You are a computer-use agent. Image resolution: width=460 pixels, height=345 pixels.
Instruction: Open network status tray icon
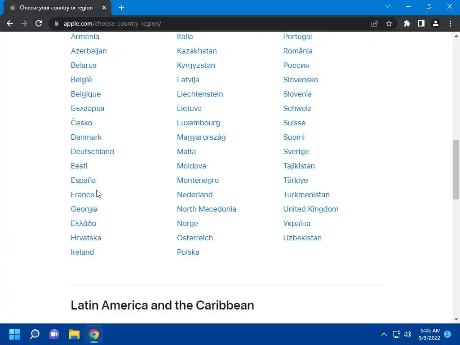(396, 334)
